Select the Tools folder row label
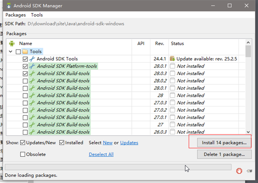This screenshot has height=183, width=258. point(36,51)
